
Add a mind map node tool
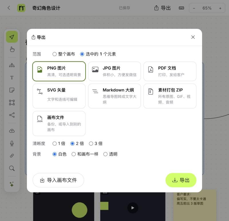coord(12,65)
